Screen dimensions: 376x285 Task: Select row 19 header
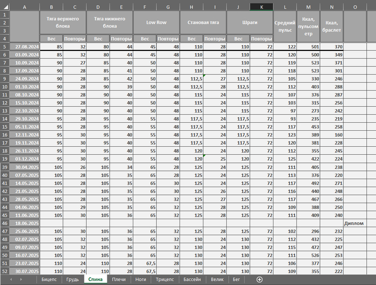(5, 159)
